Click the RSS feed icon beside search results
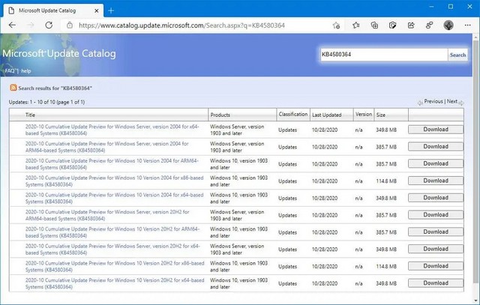The image size is (480, 305). pyautogui.click(x=13, y=88)
